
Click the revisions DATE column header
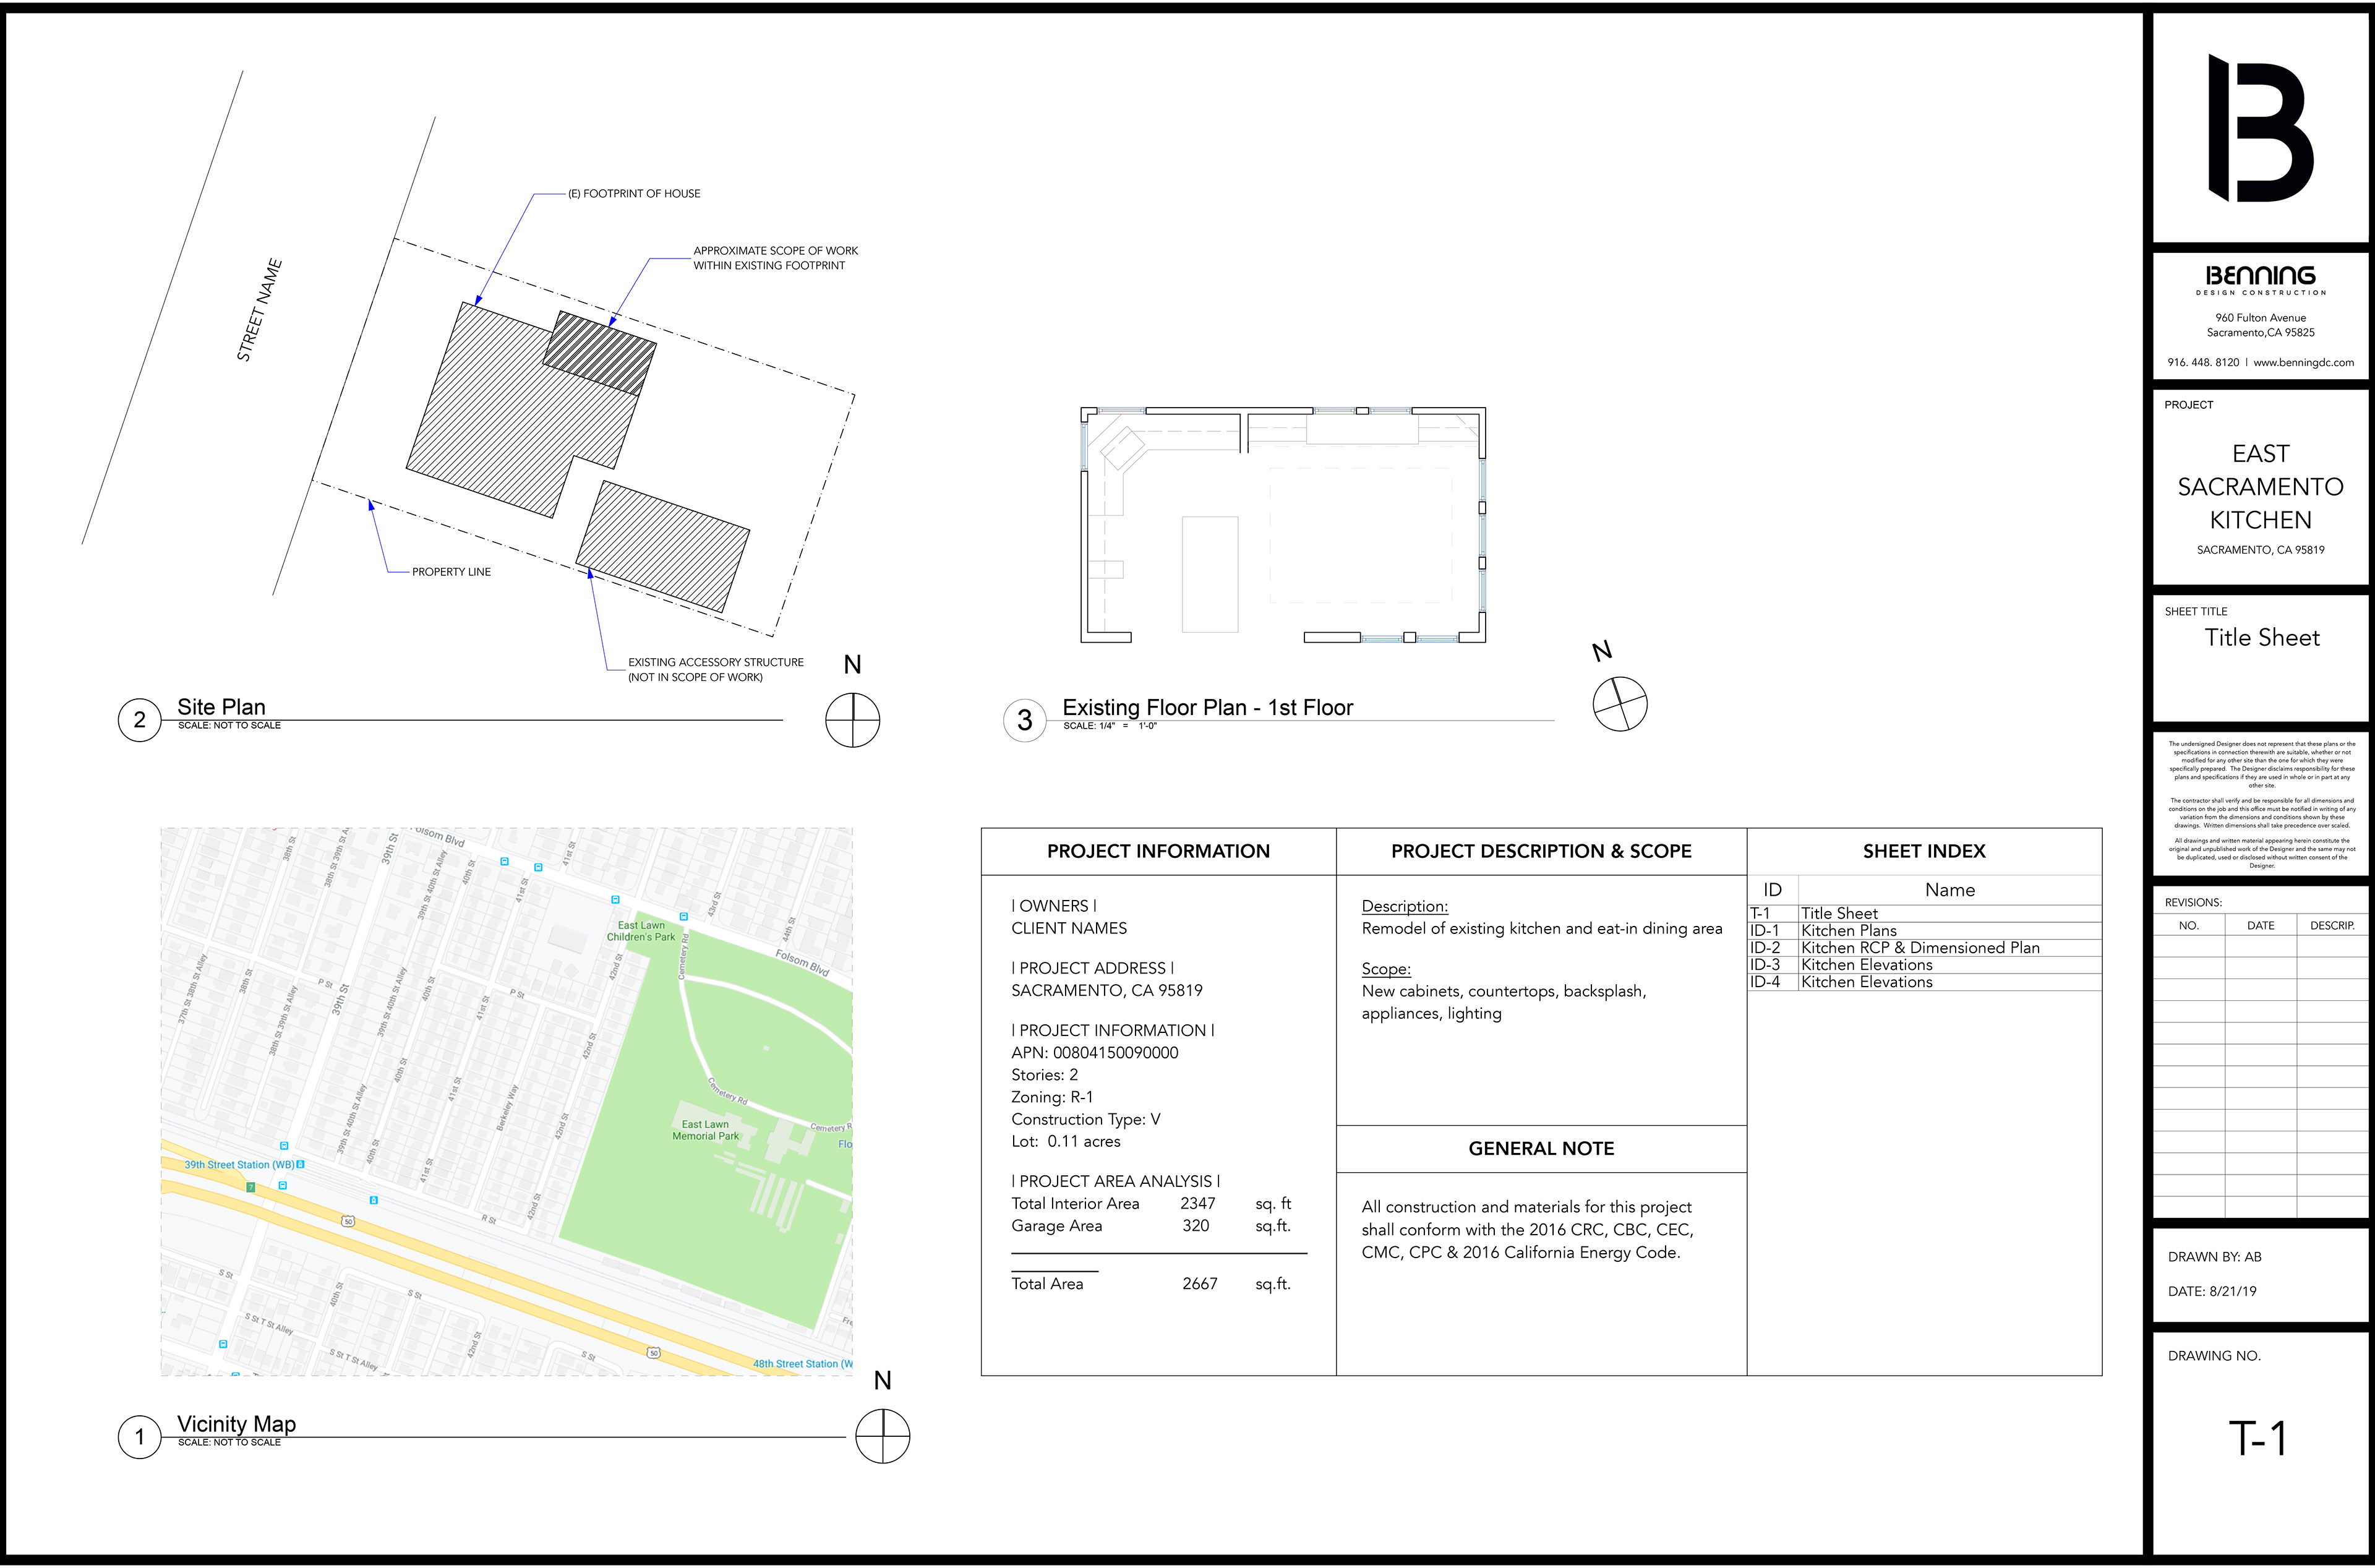point(2260,925)
